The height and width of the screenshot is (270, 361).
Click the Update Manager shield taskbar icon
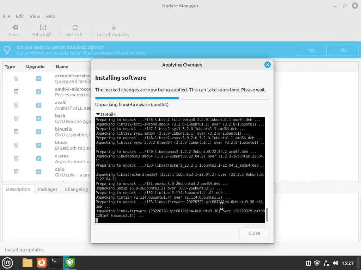70,263
